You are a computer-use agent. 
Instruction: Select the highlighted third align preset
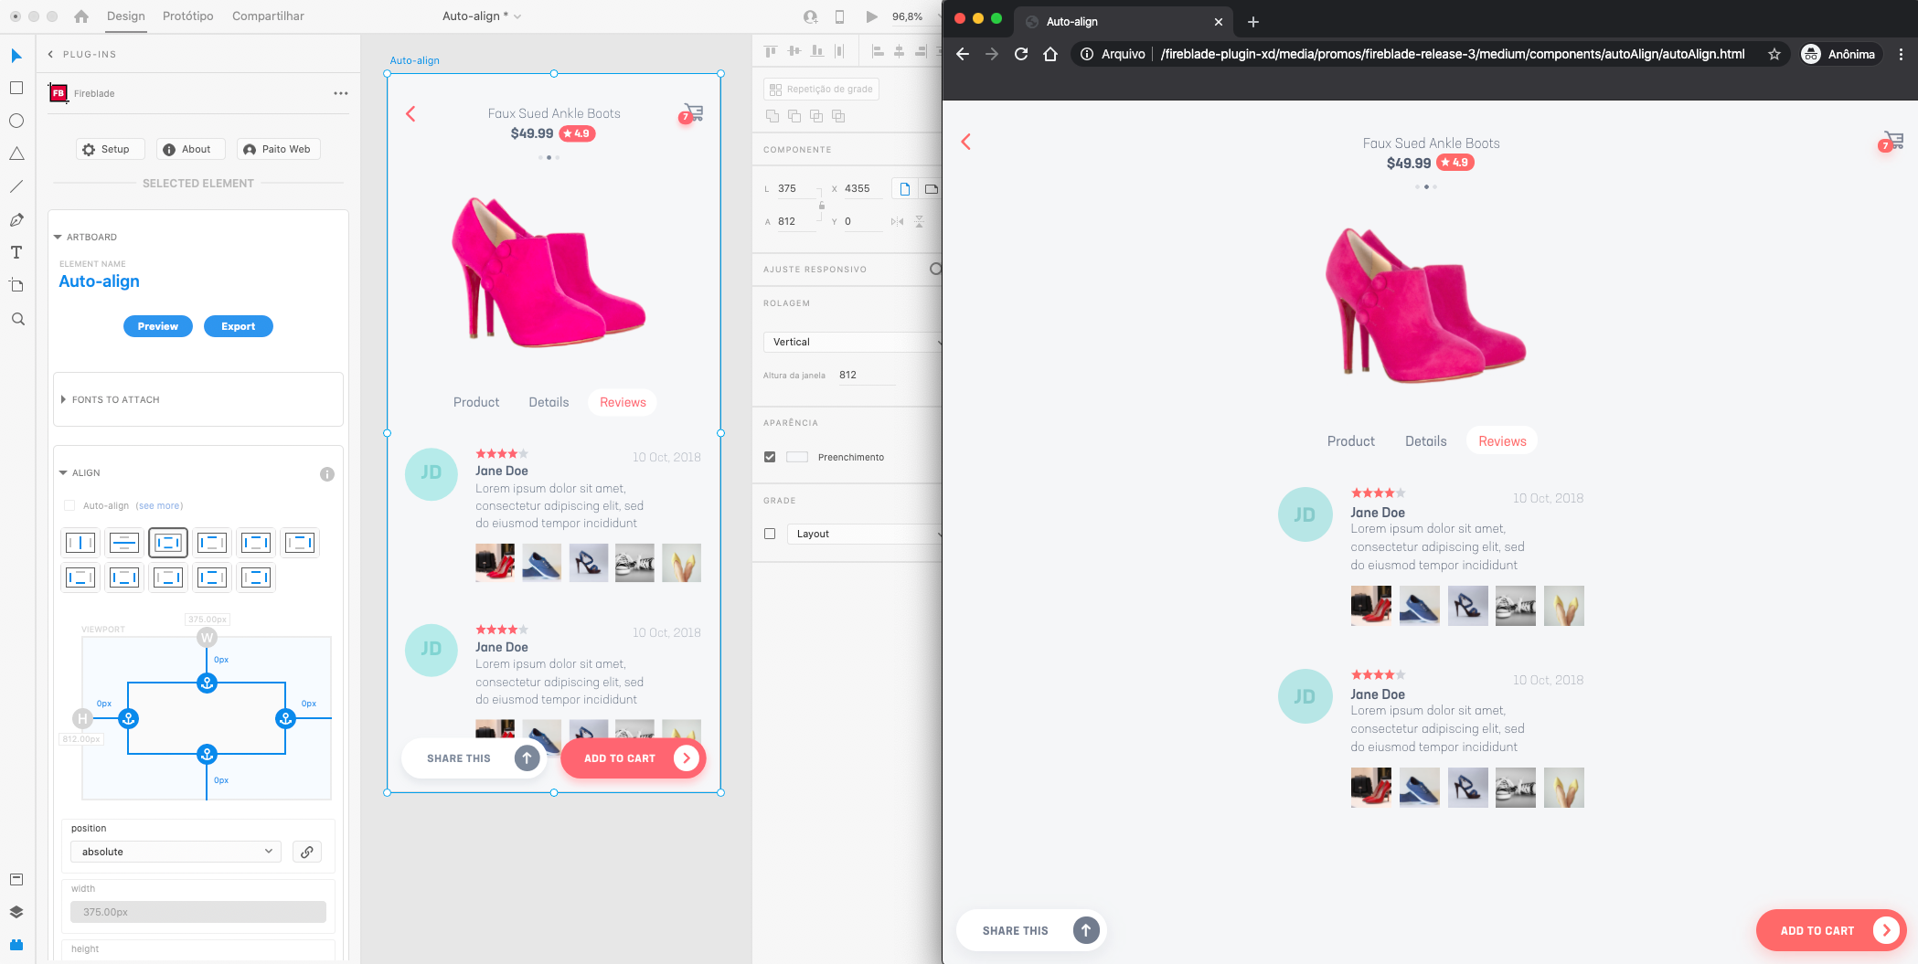coord(168,543)
